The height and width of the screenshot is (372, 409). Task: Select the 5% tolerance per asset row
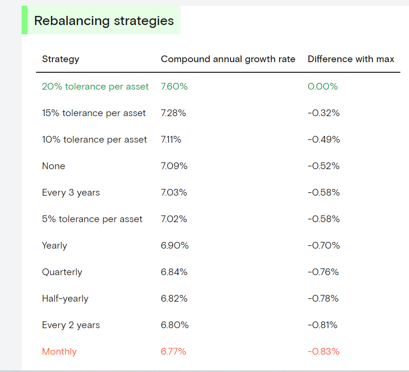click(92, 219)
